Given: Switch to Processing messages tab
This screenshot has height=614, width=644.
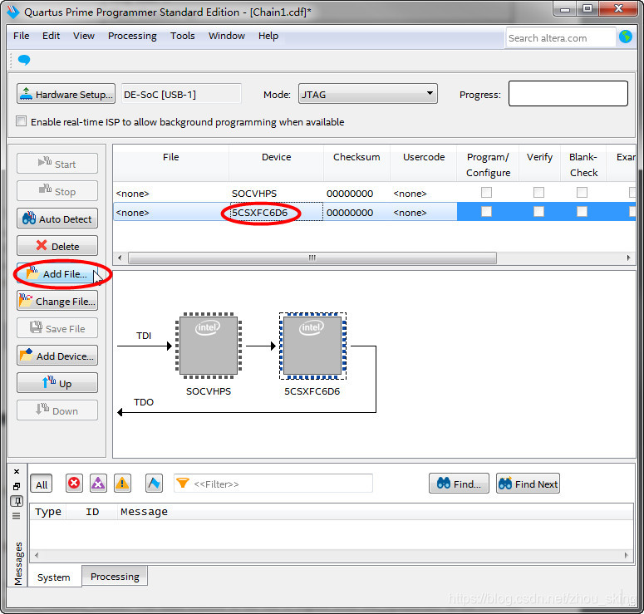Looking at the screenshot, I should pyautogui.click(x=115, y=577).
